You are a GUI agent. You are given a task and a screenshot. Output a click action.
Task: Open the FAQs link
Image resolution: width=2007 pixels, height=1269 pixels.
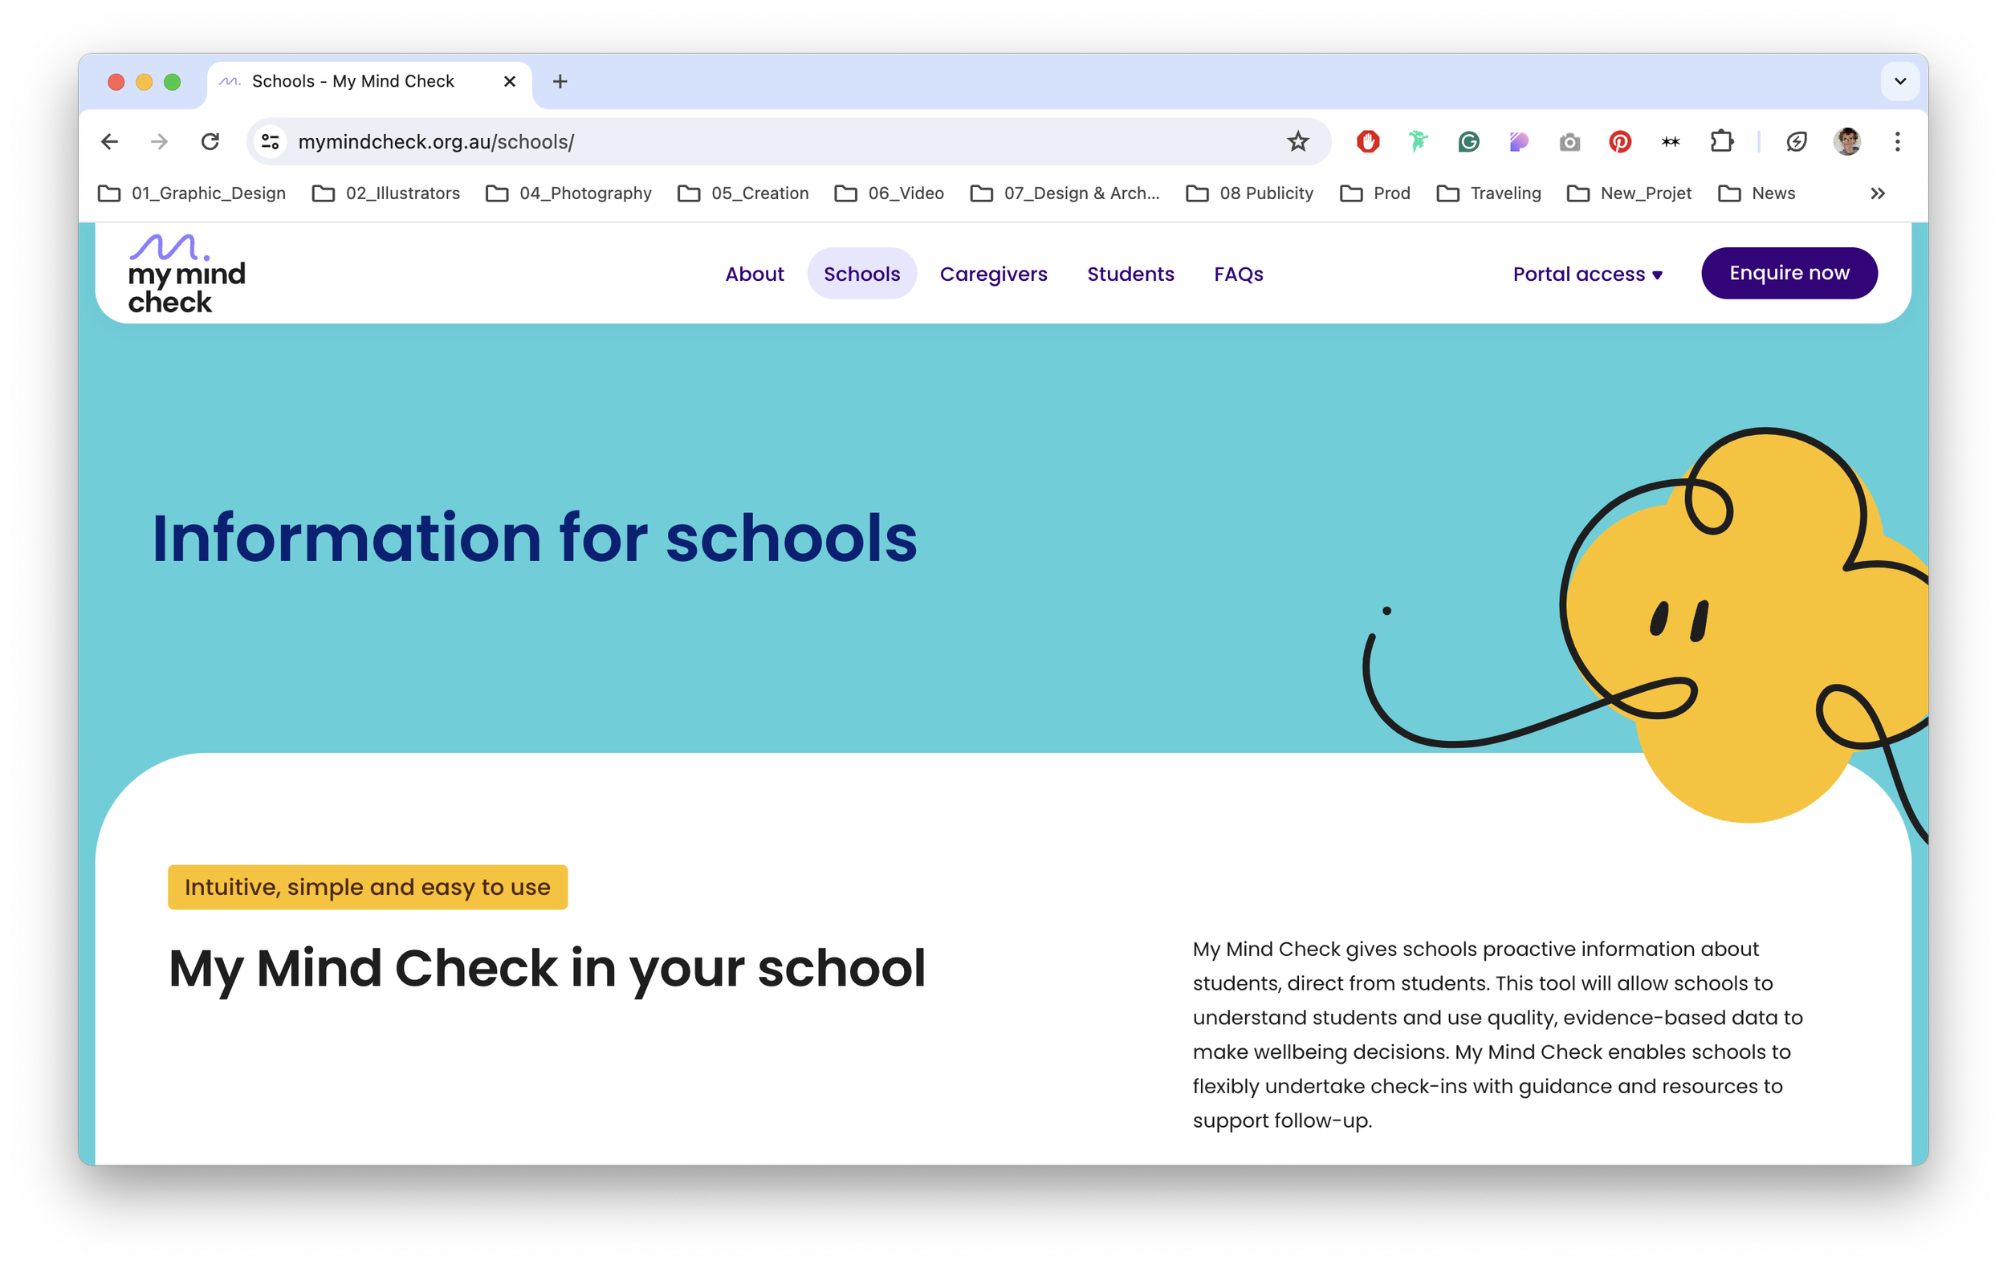1238,275
